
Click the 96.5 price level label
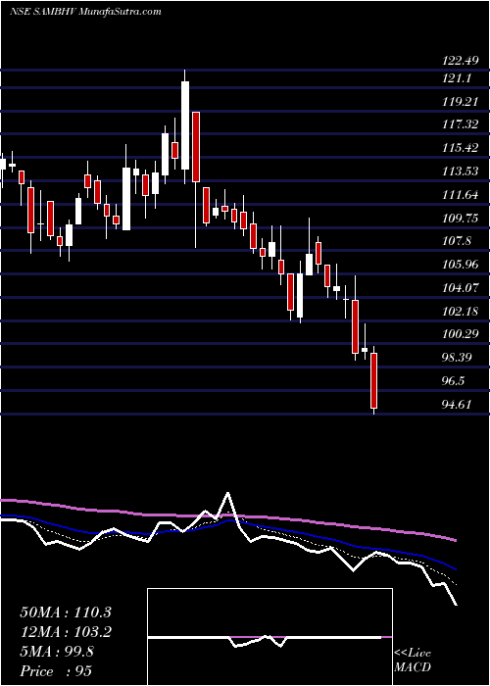[x=453, y=381]
